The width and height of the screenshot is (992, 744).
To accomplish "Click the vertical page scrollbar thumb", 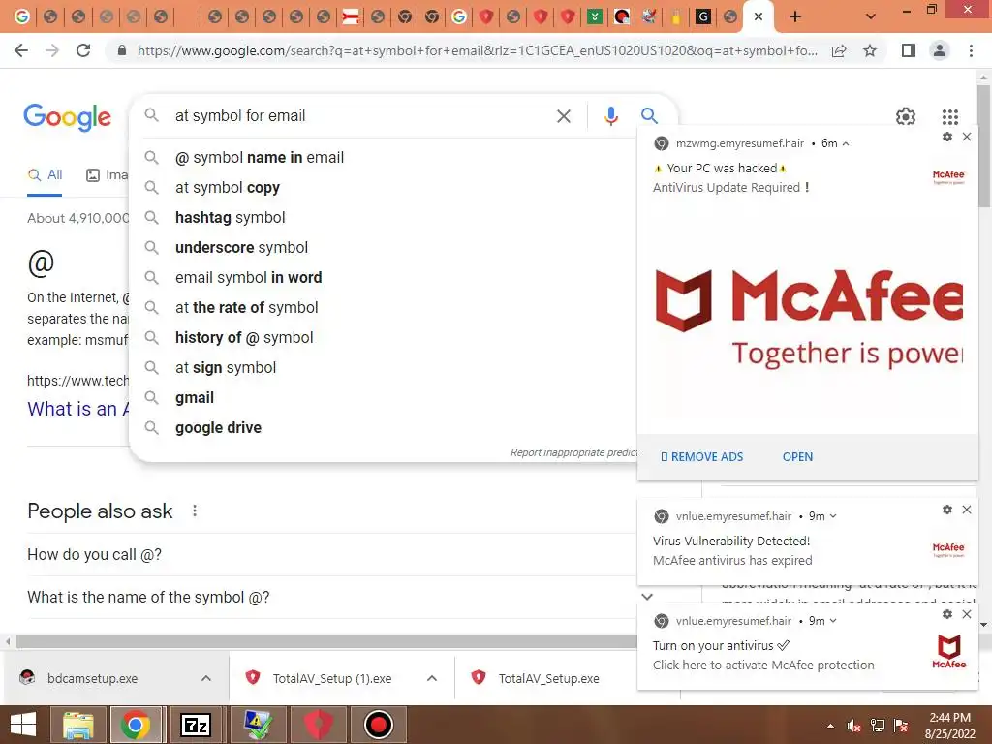I will 984,145.
